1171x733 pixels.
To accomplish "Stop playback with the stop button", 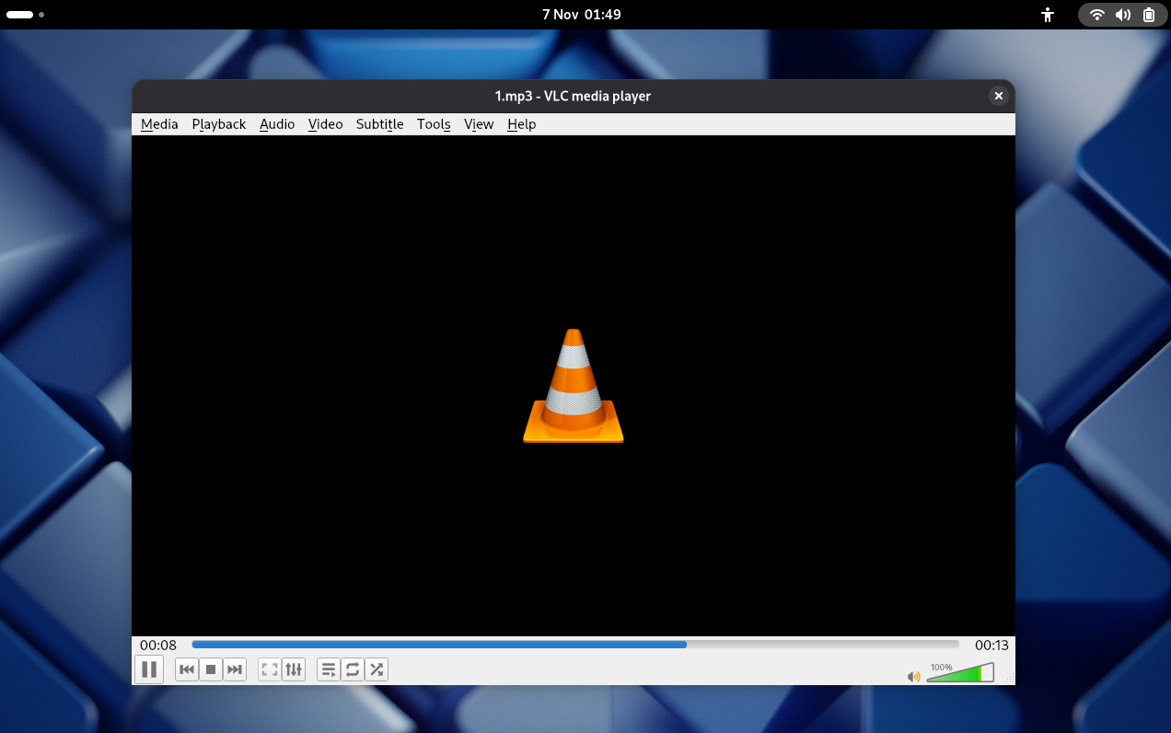I will 211,669.
